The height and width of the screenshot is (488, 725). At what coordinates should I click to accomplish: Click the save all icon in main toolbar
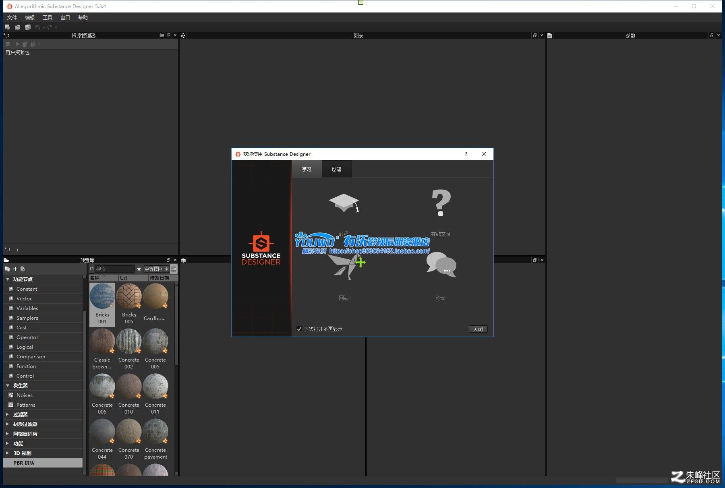(x=28, y=27)
